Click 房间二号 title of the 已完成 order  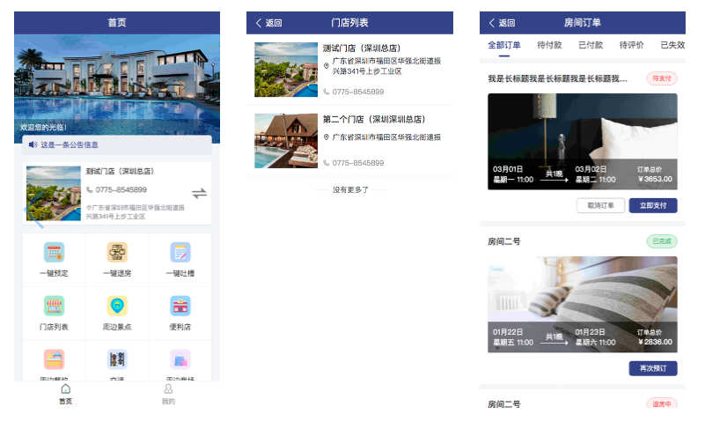pos(504,241)
